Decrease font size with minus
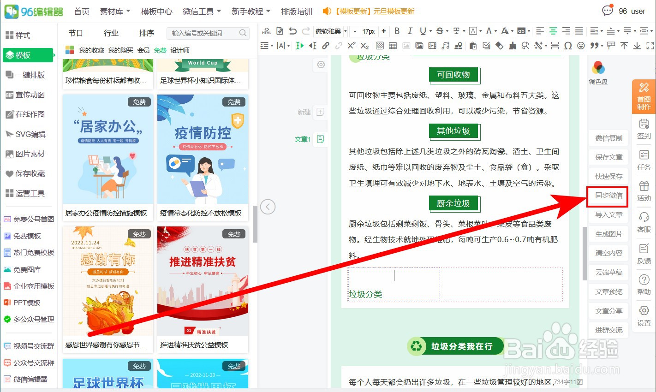Screen dimensions: 656x392 pyautogui.click(x=355, y=31)
